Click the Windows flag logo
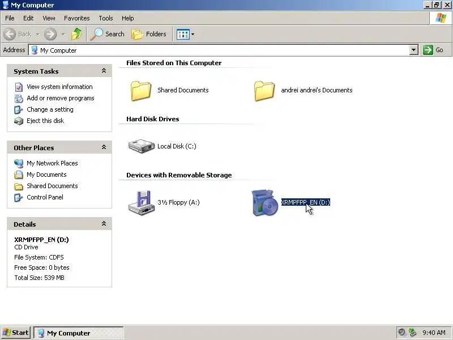The width and height of the screenshot is (453, 340). [x=441, y=18]
